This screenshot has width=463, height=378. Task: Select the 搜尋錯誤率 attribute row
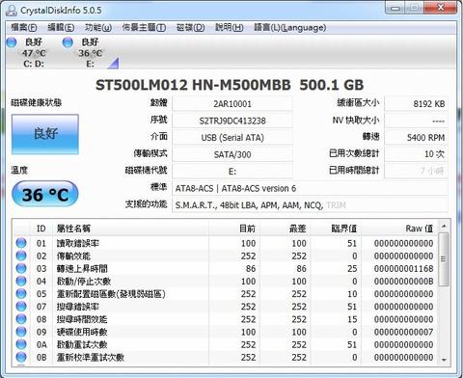[225, 307]
